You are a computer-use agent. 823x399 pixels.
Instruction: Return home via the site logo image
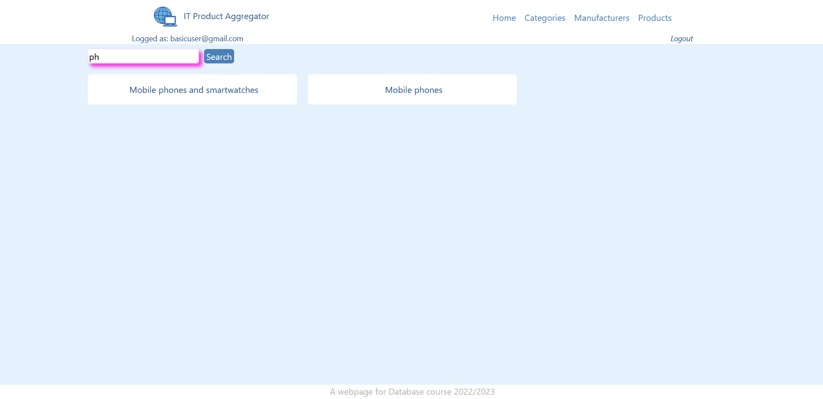(165, 16)
